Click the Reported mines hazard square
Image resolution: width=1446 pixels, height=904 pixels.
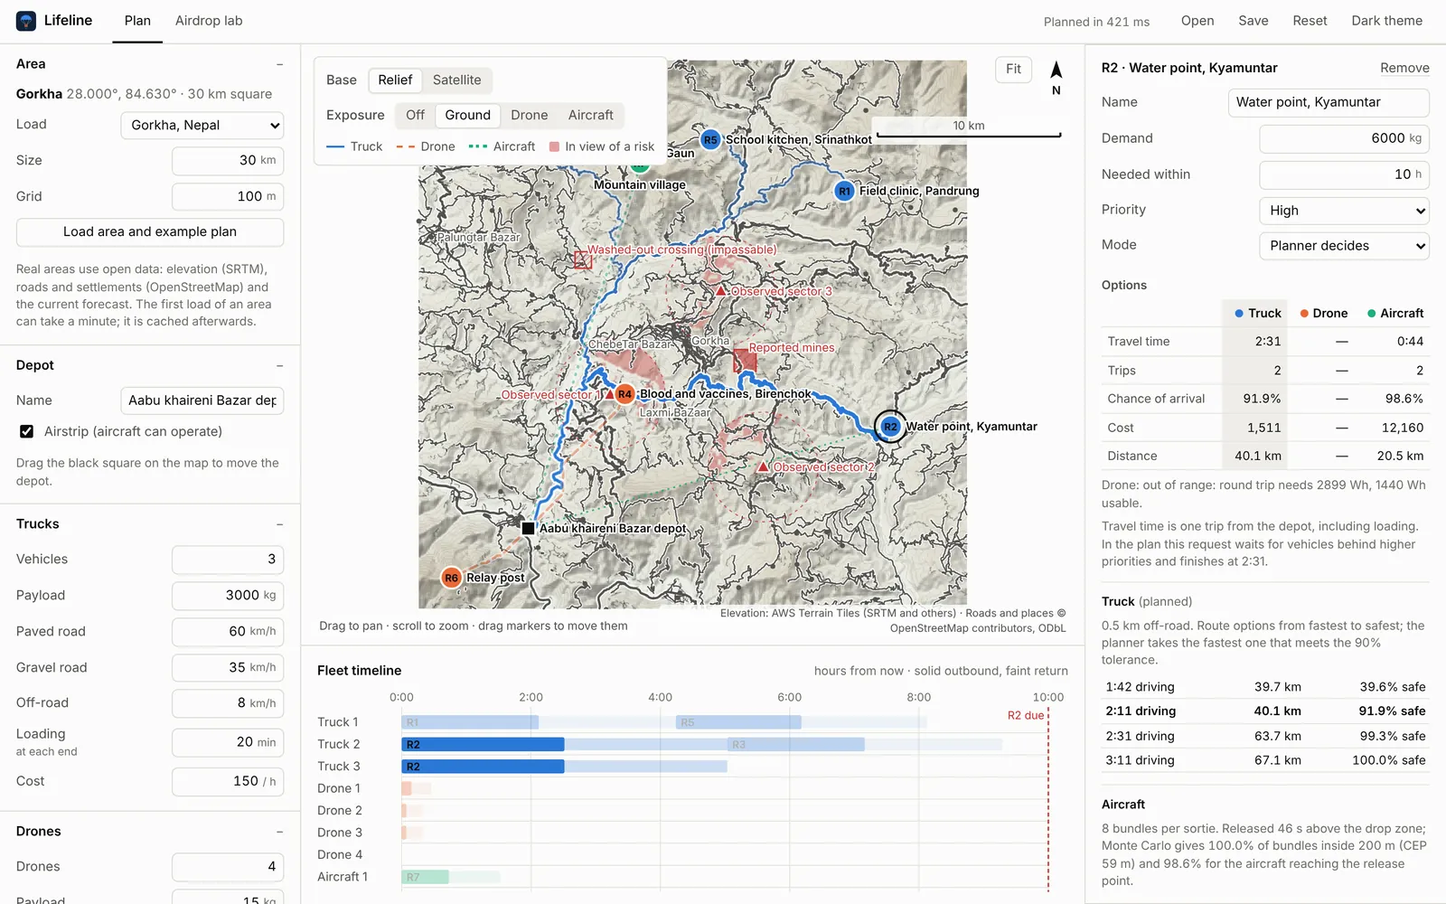point(745,360)
